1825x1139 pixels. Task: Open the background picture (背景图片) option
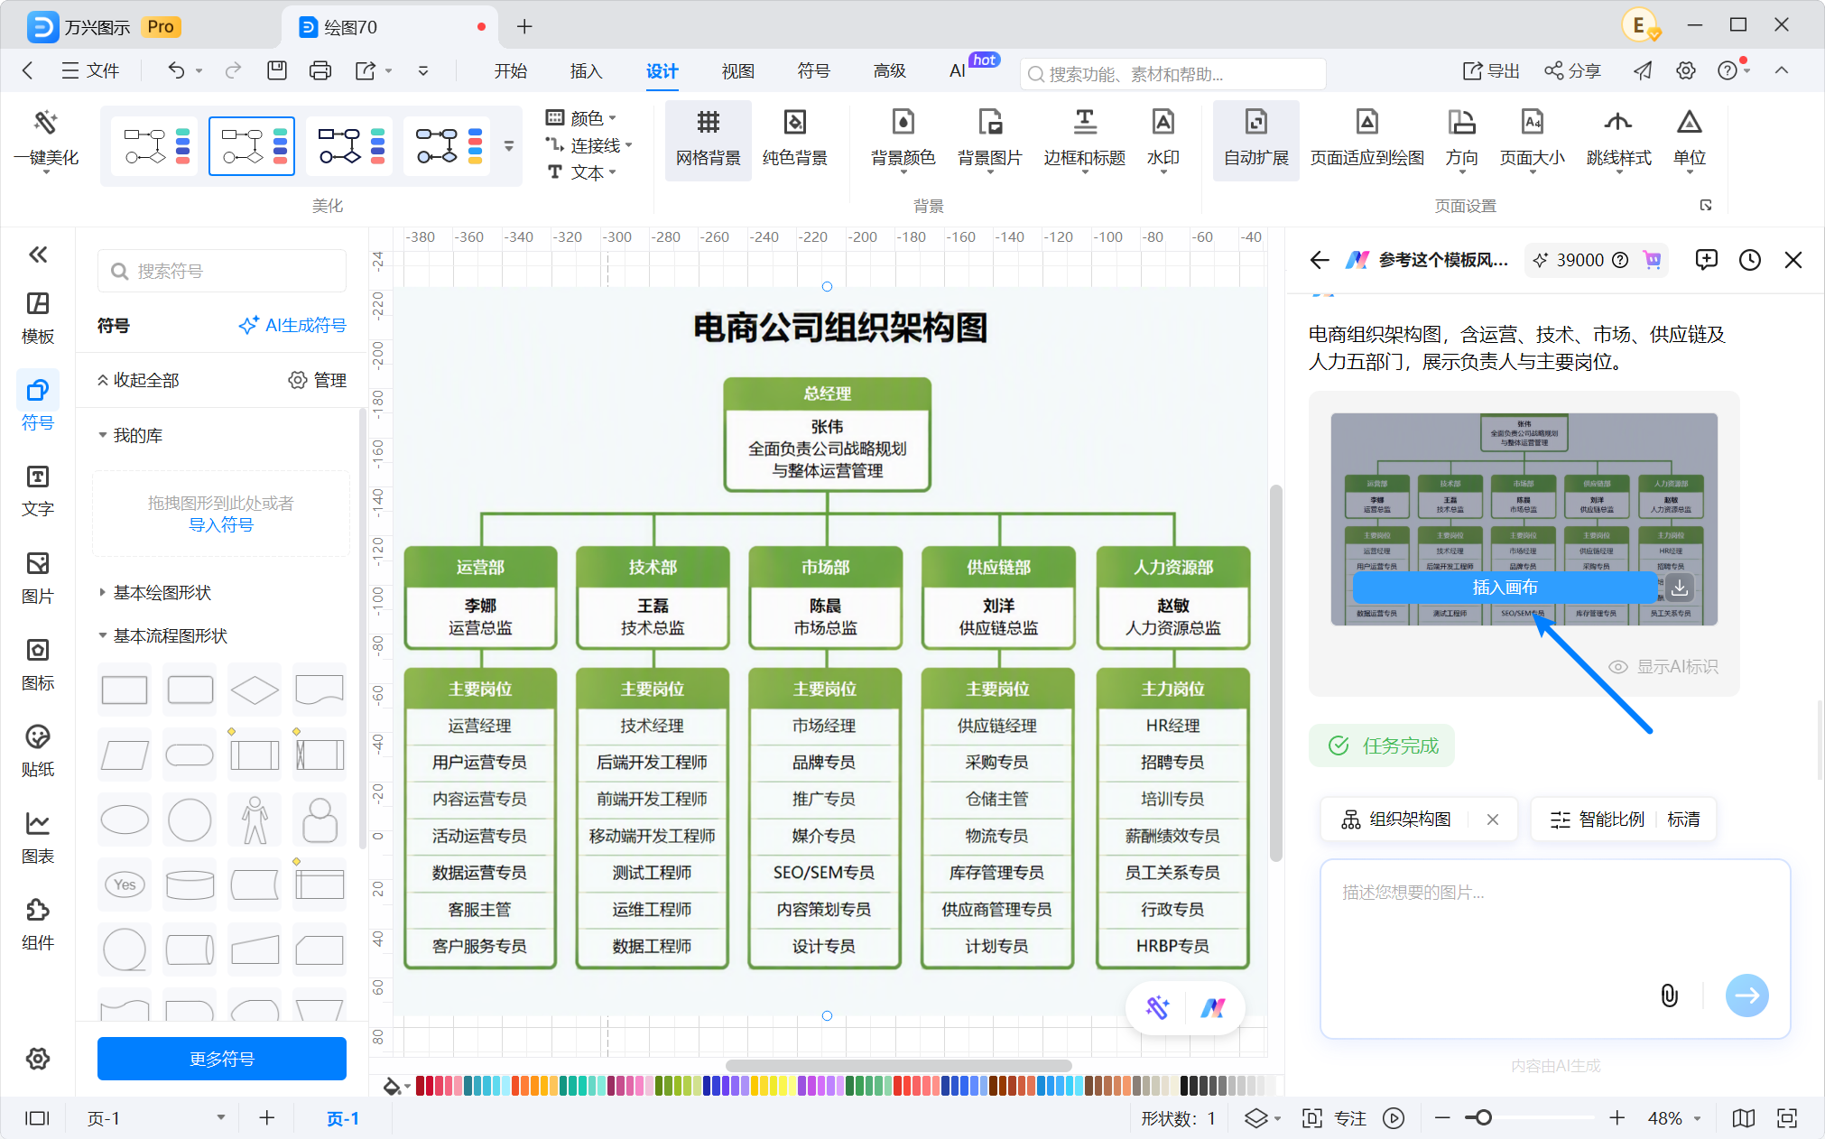pyautogui.click(x=989, y=139)
